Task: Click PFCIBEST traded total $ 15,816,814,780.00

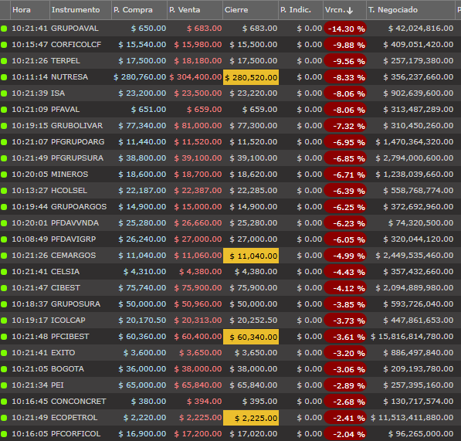Action: [x=412, y=336]
